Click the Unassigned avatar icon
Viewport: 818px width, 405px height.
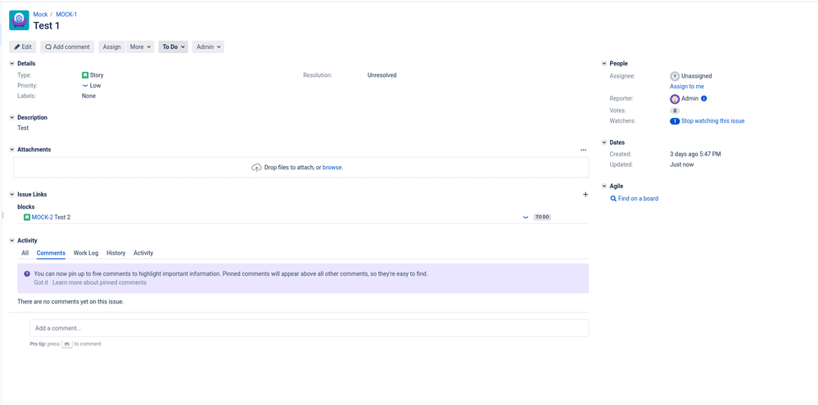click(x=675, y=76)
